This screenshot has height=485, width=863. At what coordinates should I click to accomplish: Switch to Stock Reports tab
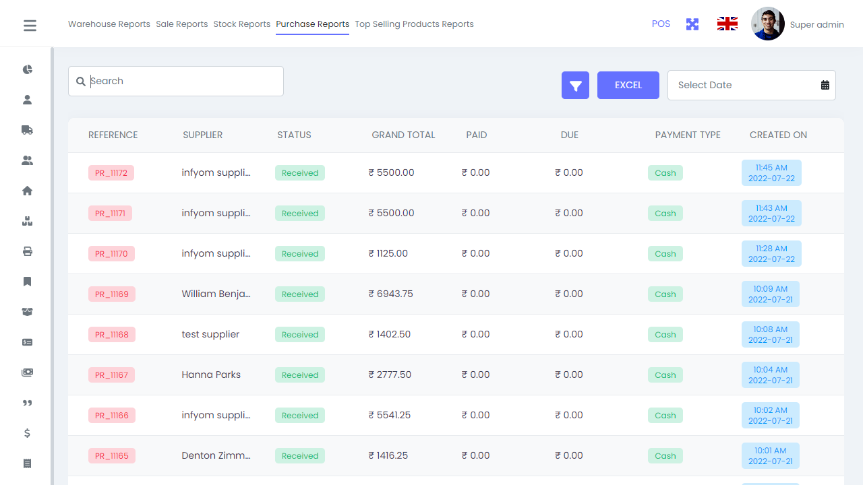click(x=241, y=24)
